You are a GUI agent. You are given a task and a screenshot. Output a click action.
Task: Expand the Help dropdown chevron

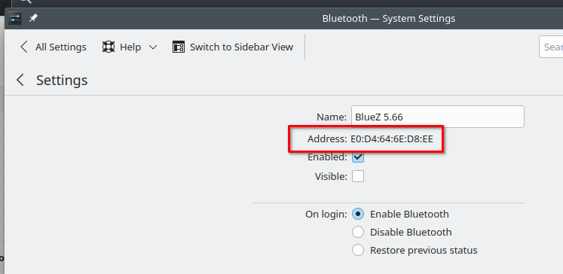(153, 47)
